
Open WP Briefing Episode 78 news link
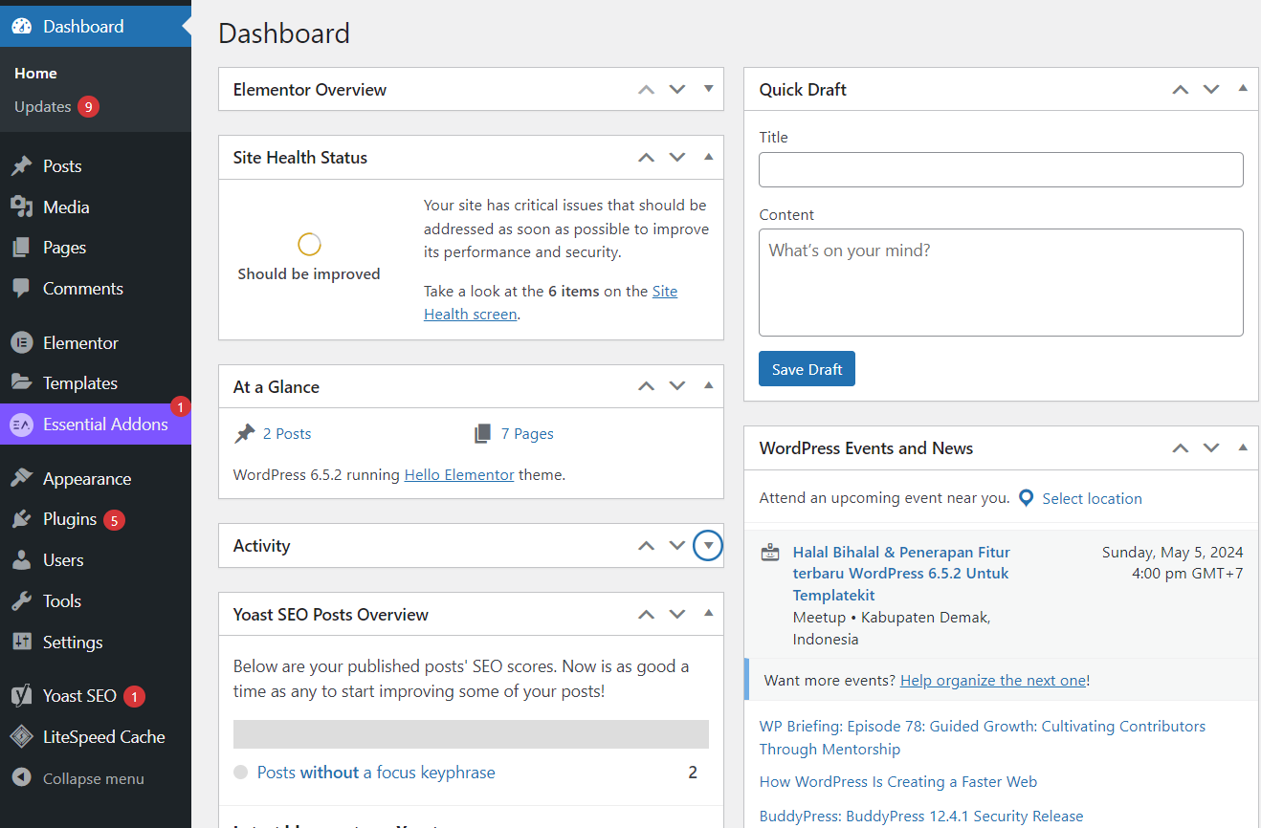click(983, 738)
